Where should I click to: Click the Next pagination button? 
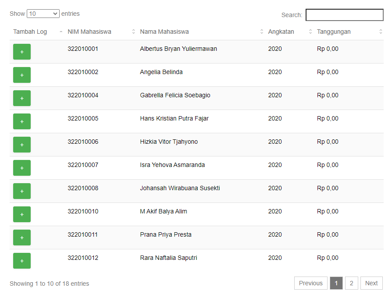(371, 283)
